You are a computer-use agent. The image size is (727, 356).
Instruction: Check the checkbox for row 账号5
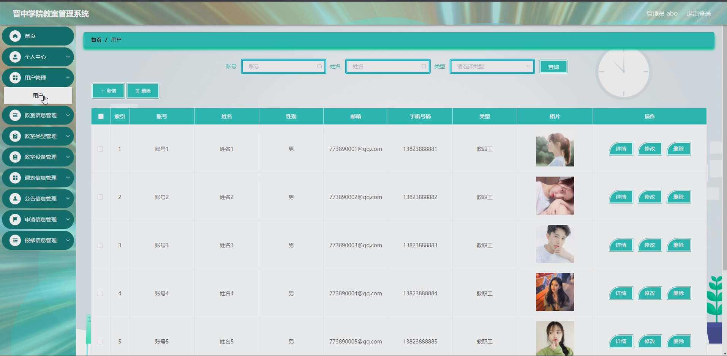100,342
